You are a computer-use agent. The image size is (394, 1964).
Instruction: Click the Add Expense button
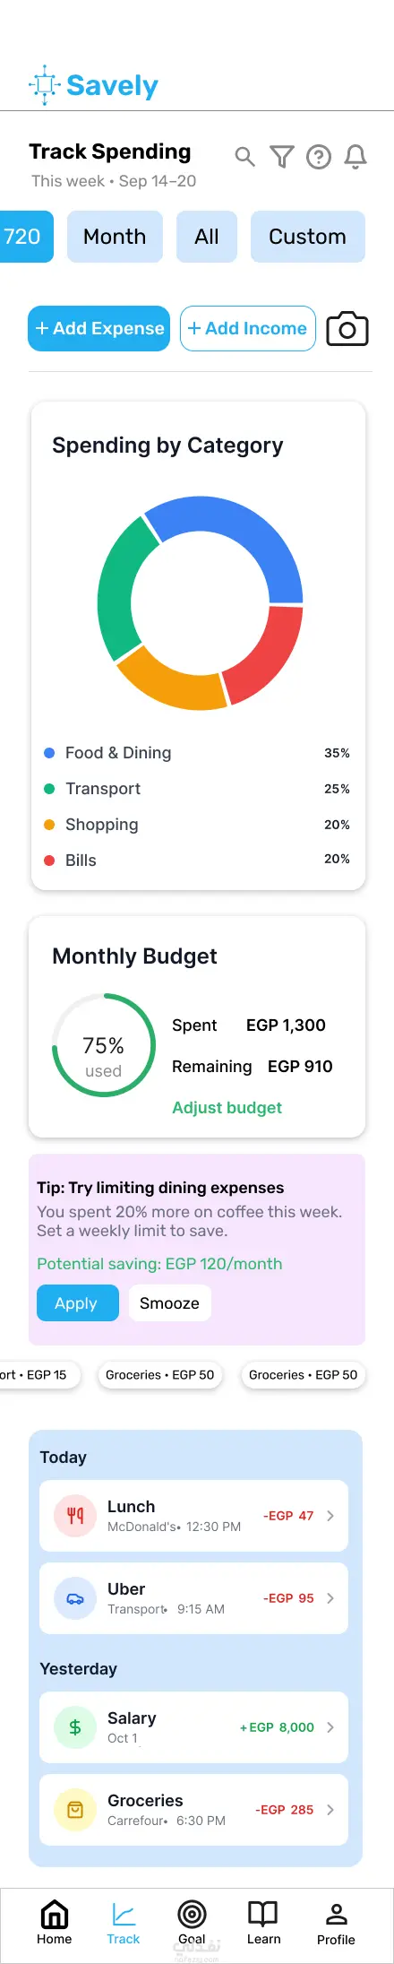(x=98, y=328)
